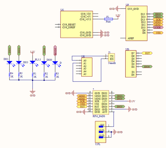The image size is (166, 148).
Task: Select the SCK port left of RFM_PADS
Action: (82, 101)
